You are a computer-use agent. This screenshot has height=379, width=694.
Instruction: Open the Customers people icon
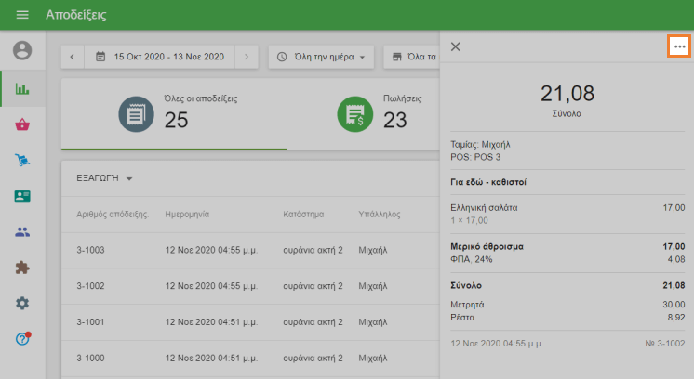(22, 232)
